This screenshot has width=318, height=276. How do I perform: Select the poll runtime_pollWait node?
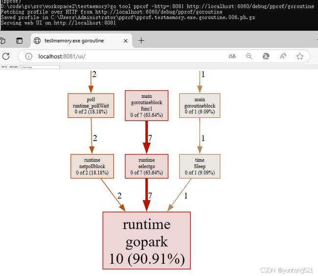91,105
